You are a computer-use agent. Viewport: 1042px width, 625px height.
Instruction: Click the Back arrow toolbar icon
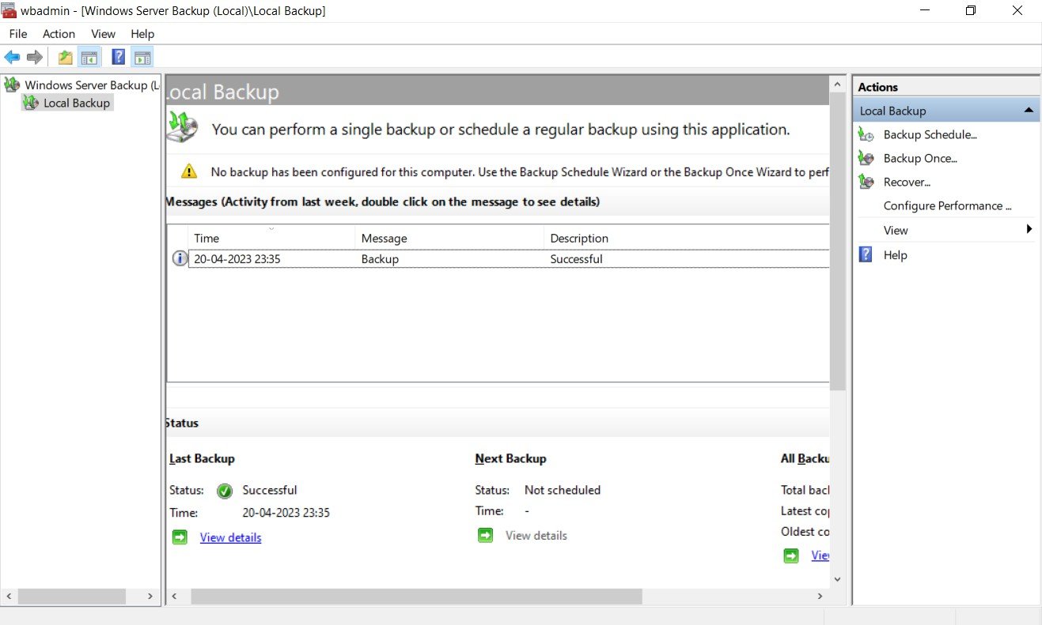coord(12,57)
